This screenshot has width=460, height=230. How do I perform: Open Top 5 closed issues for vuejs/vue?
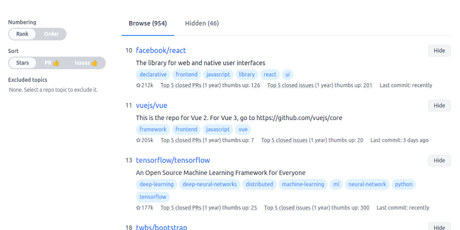click(284, 140)
